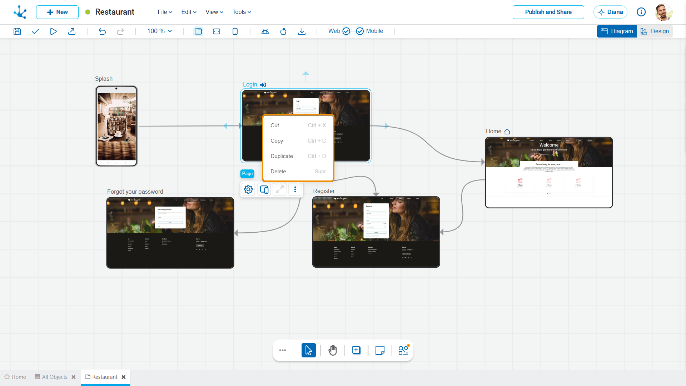Viewport: 686px width, 386px height.
Task: Run the project with play icon
Action: [53, 31]
